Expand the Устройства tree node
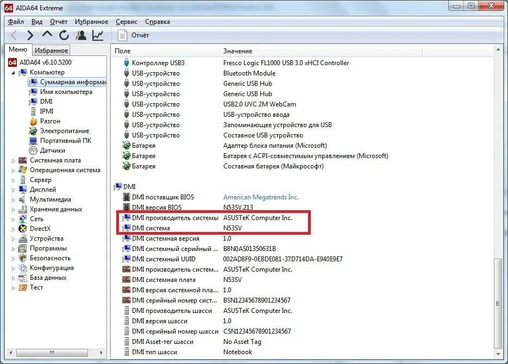The width and height of the screenshot is (508, 364). click(x=13, y=240)
